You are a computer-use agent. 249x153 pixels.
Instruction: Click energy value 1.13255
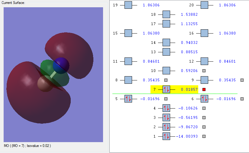(189, 24)
